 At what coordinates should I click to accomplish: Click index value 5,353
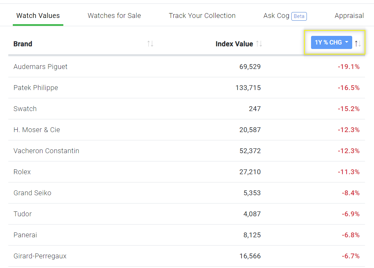coord(252,193)
